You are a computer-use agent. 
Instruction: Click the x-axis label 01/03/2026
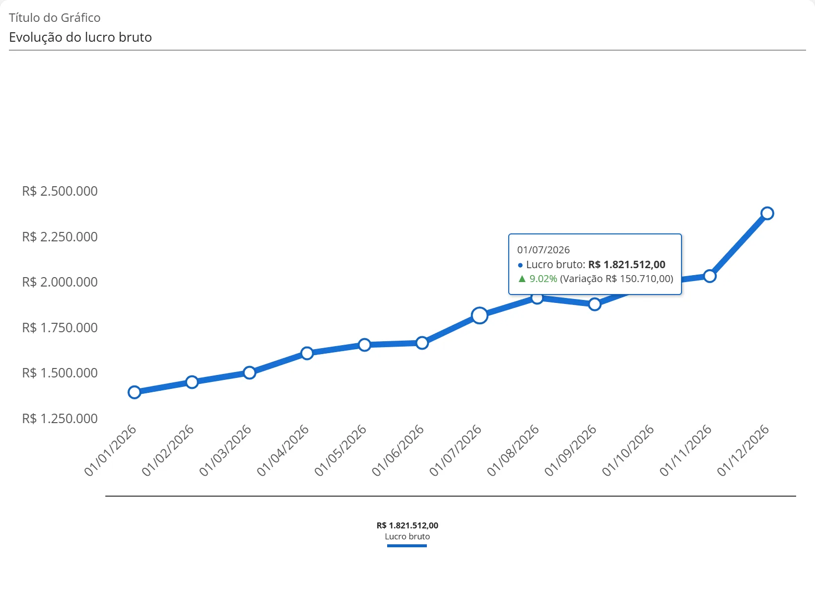225,450
